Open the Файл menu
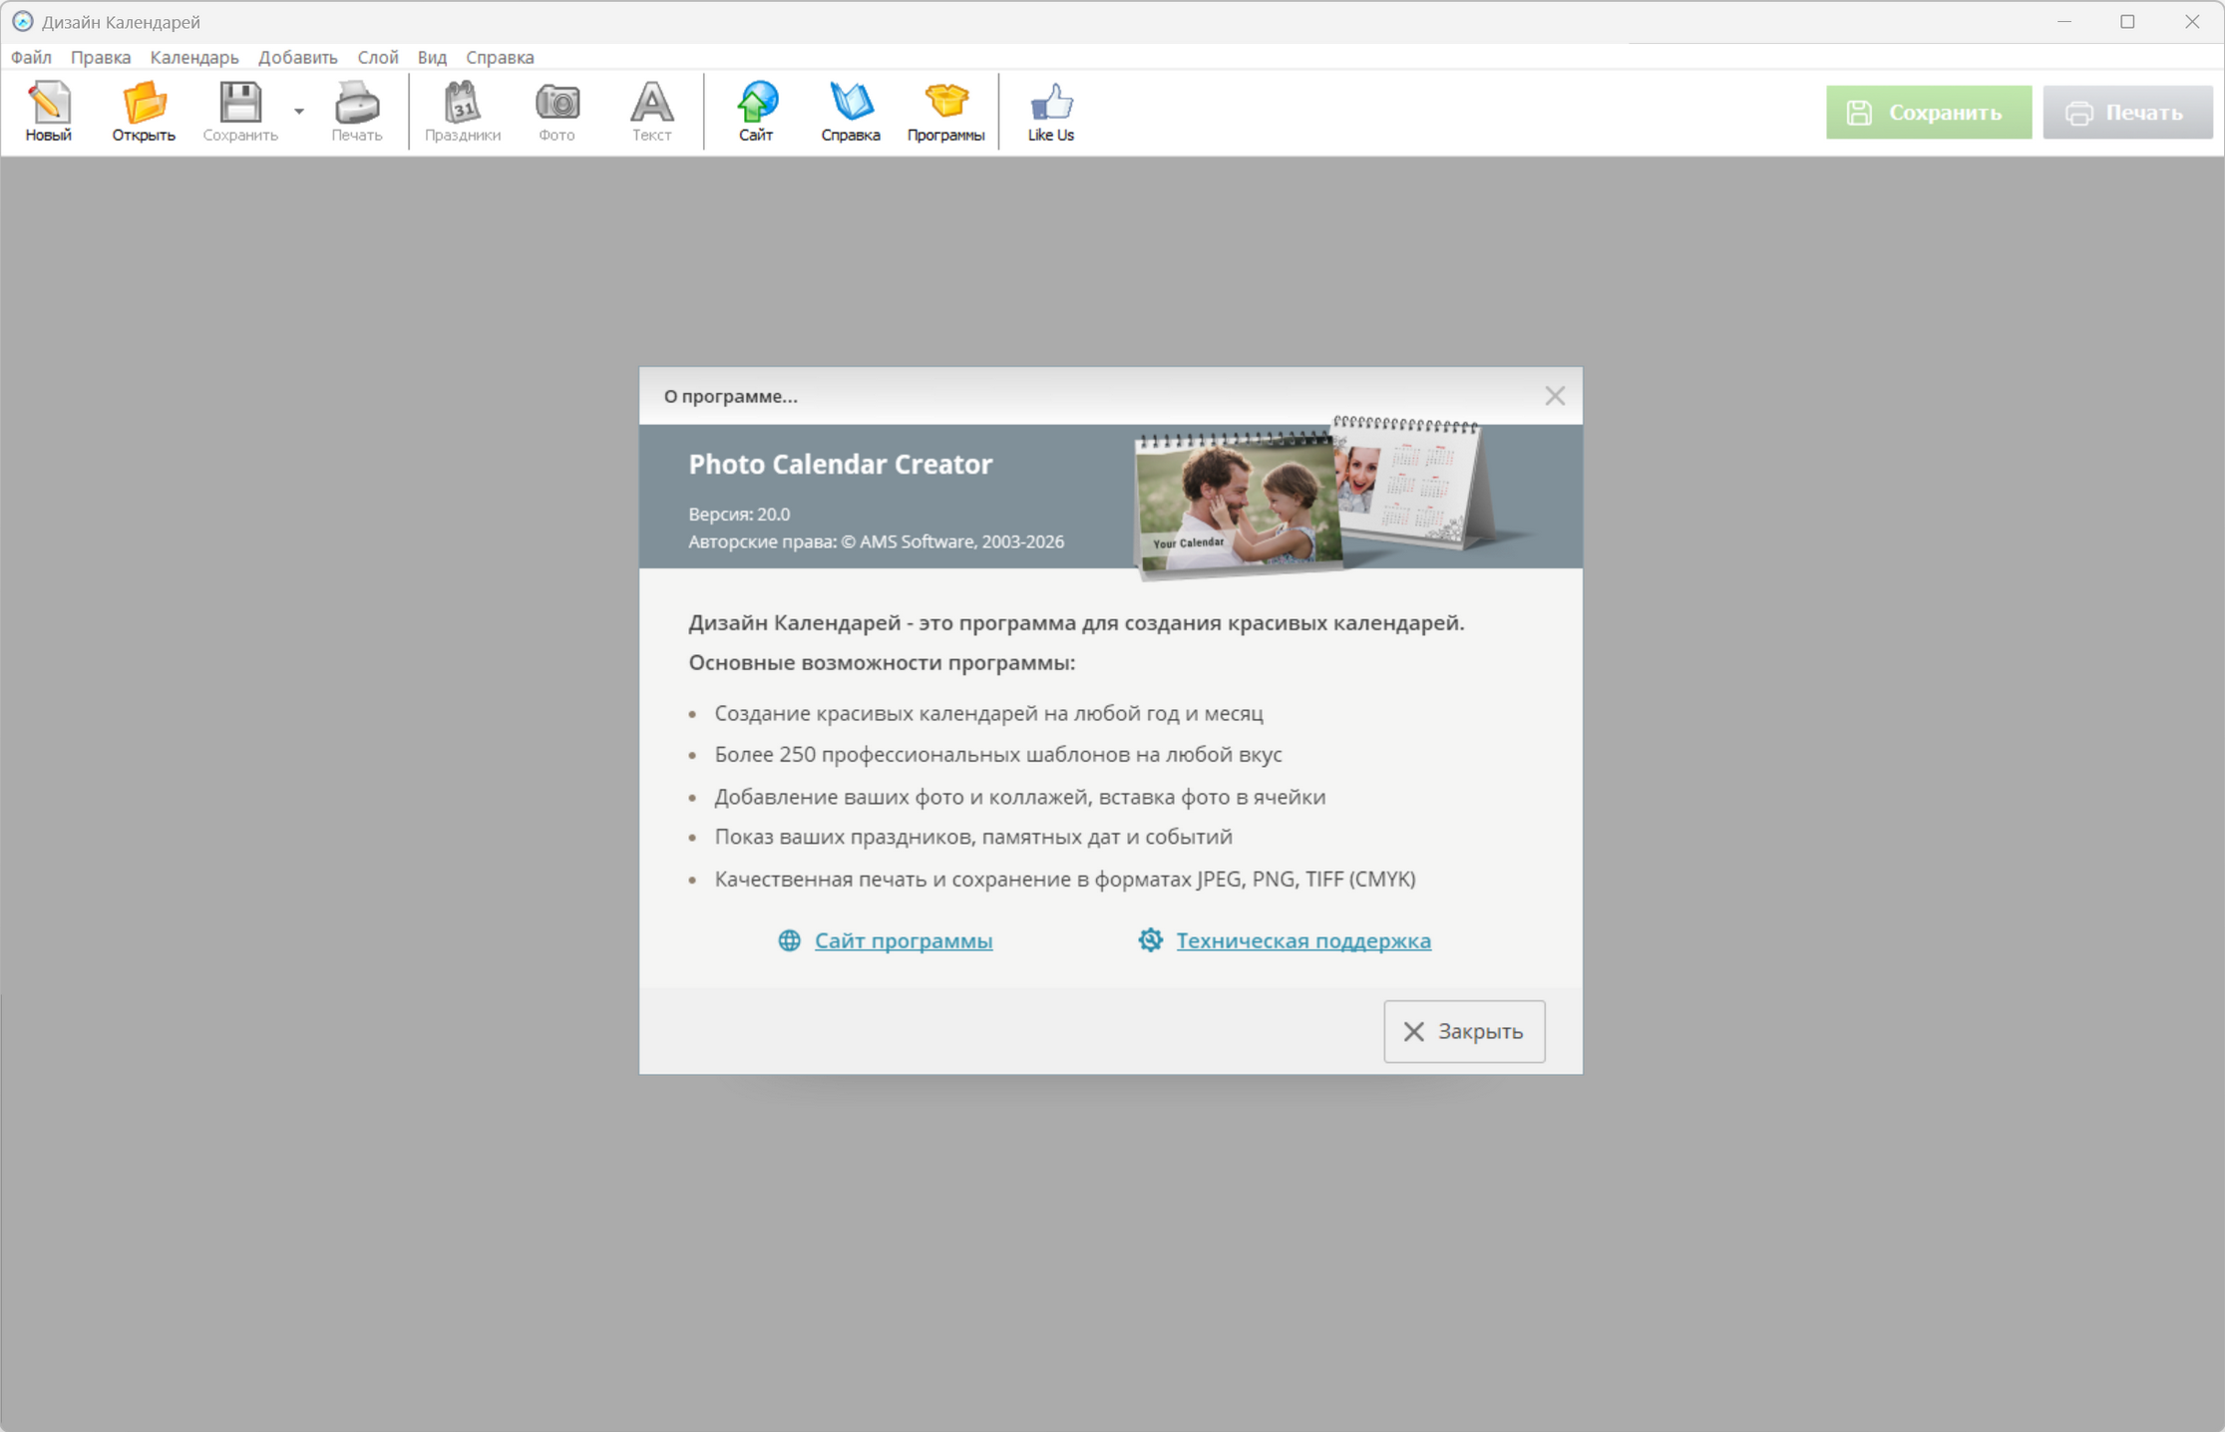2225x1432 pixels. (31, 57)
